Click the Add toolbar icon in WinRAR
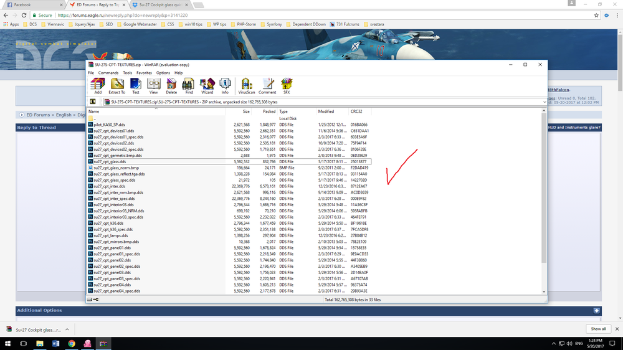 click(98, 86)
